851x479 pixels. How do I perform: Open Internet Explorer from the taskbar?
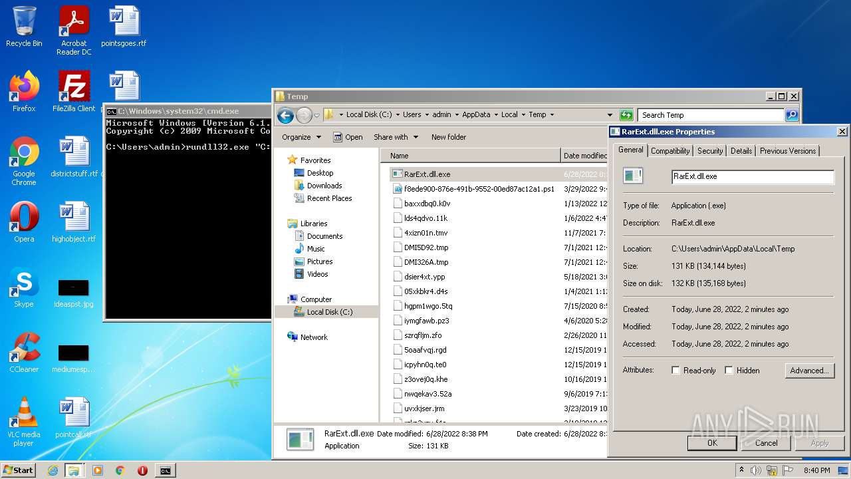53,470
